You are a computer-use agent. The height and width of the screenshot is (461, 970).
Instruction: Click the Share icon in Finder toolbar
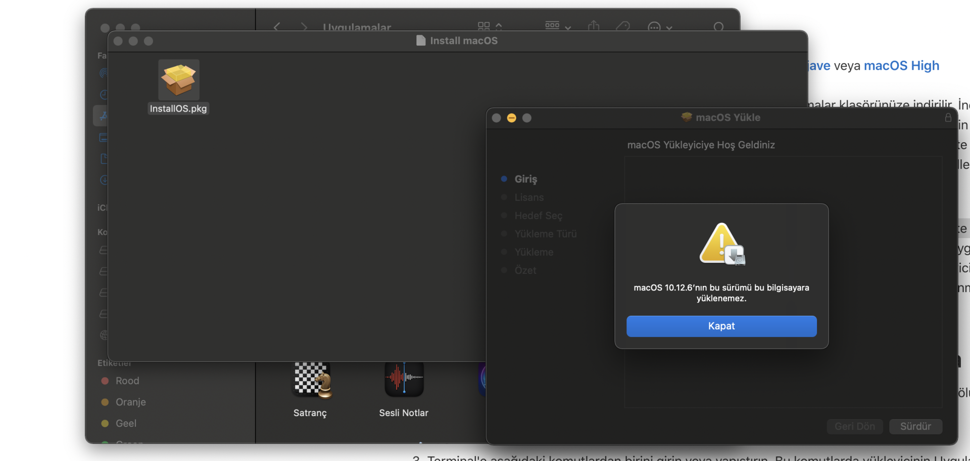(x=594, y=26)
